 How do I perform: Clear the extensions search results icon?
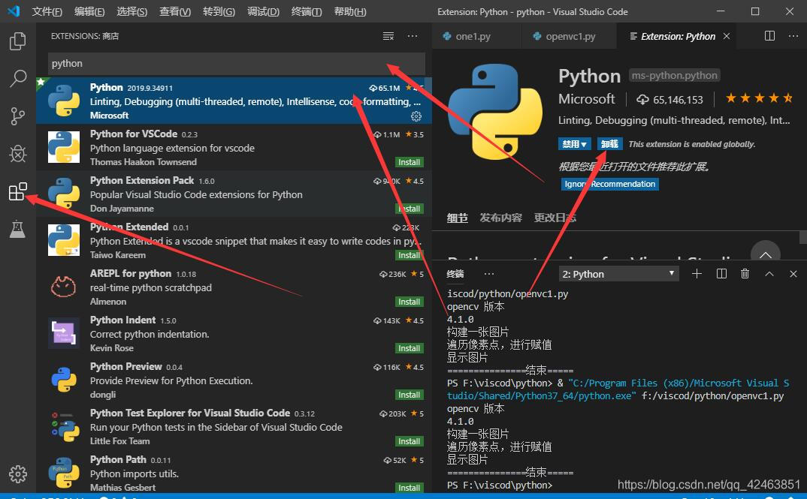[x=388, y=36]
